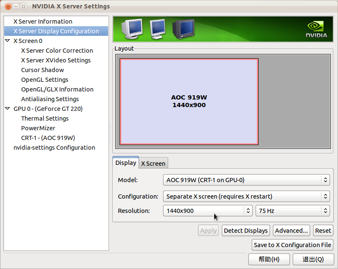The image size is (338, 269).
Task: Open PowerMizer page
Action: pos(38,128)
